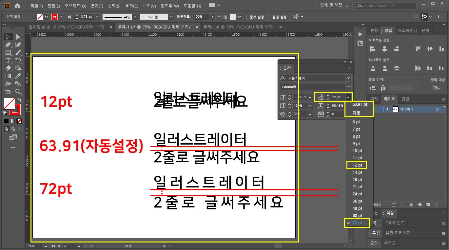Click horizontal align left icon in Align panel
Image resolution: width=449 pixels, height=250 pixels.
coord(373,49)
